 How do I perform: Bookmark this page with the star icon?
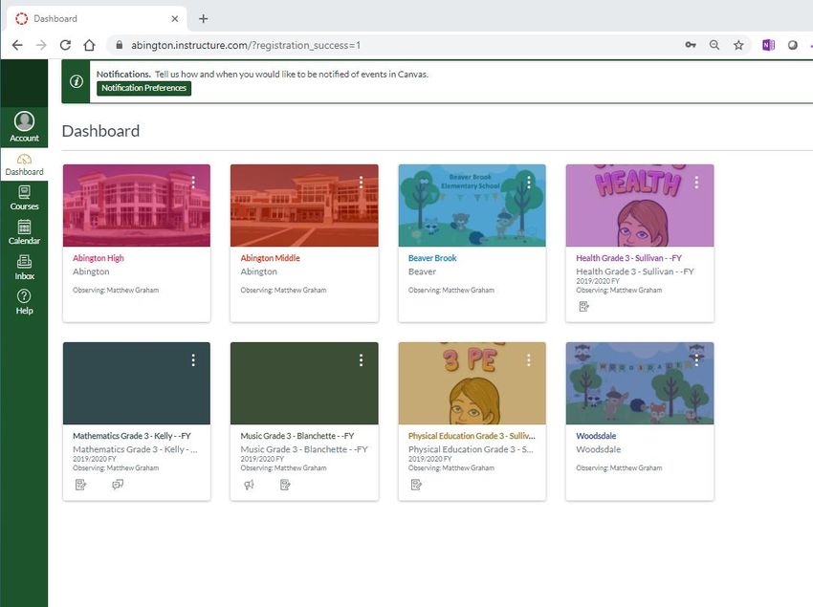point(738,45)
